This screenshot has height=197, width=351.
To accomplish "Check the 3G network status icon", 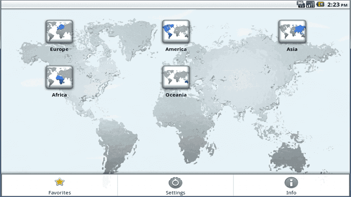I will (x=300, y=4).
